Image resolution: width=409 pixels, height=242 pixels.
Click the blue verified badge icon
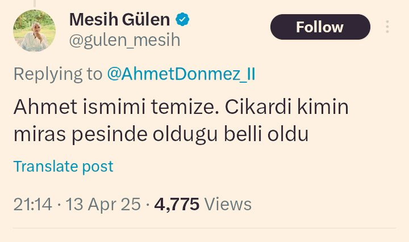pos(182,19)
